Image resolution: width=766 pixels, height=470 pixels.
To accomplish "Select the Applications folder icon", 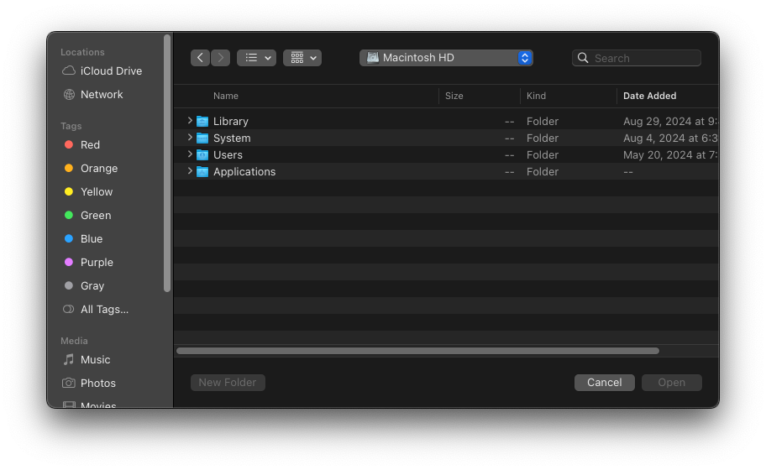I will click(202, 172).
